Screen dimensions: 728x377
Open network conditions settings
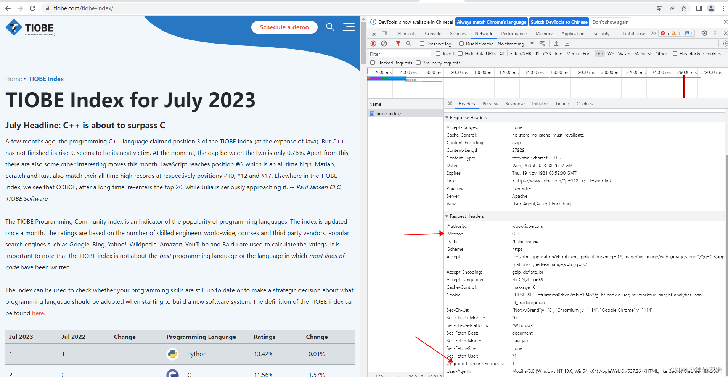(x=543, y=43)
